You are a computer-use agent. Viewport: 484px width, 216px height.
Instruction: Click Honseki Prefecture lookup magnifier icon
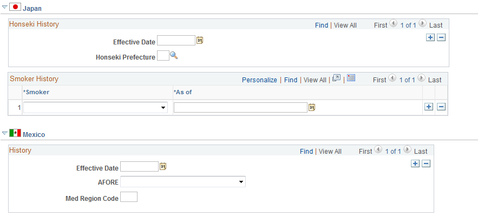click(174, 56)
